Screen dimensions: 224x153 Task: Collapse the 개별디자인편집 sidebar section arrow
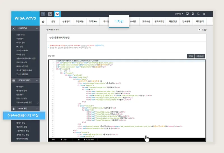coord(37,80)
